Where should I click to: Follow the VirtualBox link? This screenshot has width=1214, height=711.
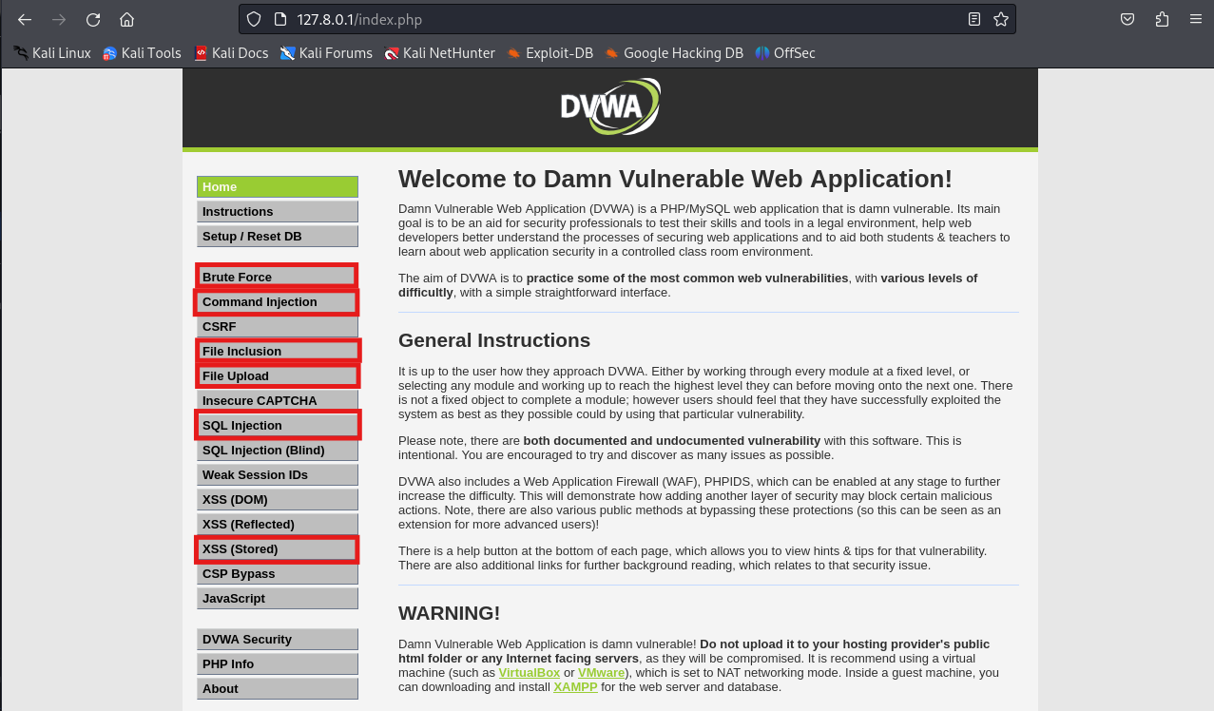[530, 672]
